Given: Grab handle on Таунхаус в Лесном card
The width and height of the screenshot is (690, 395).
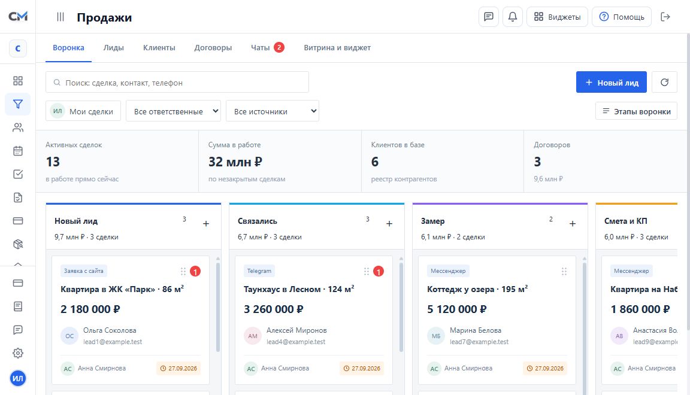Looking at the screenshot, I should point(366,271).
